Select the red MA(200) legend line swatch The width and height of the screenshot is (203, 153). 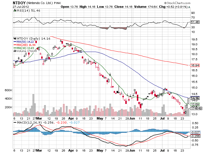tap(15, 45)
